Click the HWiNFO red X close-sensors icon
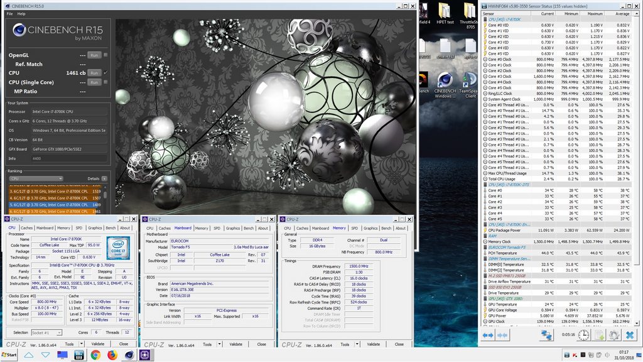 tap(629, 336)
